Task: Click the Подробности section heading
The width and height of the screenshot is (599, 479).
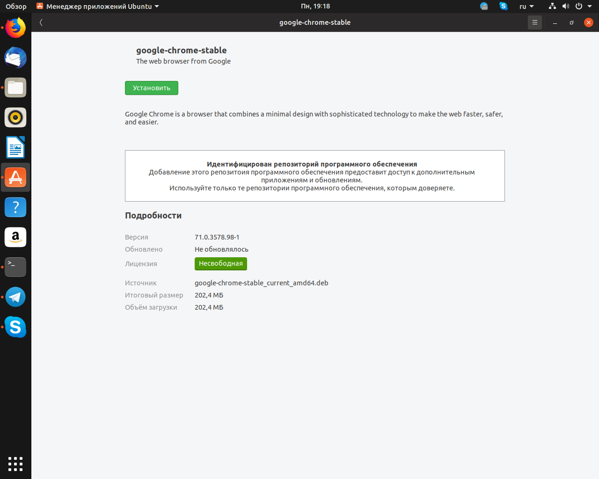Action: [153, 216]
